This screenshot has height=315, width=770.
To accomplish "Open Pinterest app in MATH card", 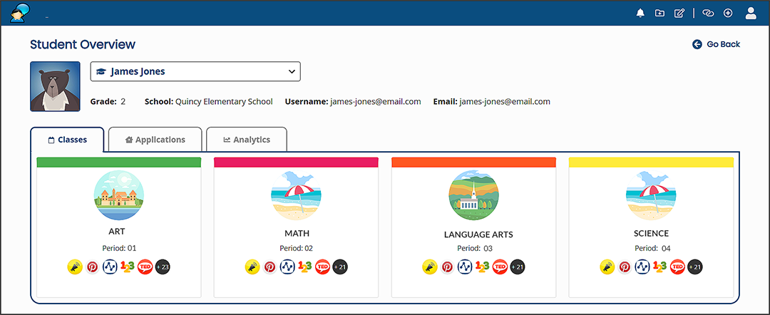I will (x=269, y=267).
